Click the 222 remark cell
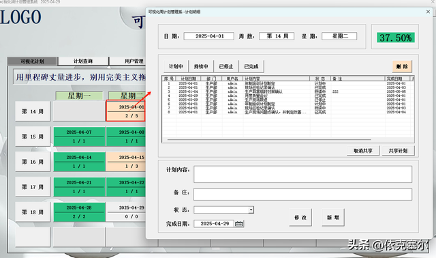 click(x=335, y=91)
